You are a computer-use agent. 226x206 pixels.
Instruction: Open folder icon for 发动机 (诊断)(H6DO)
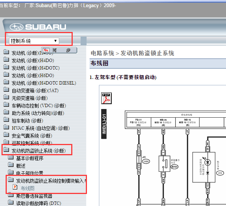point(6,74)
